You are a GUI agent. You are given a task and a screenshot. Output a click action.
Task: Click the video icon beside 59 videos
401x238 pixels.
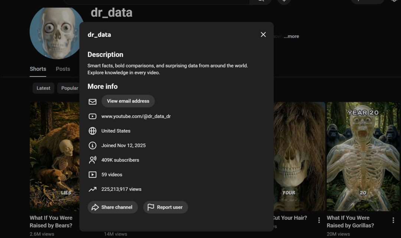point(92,175)
